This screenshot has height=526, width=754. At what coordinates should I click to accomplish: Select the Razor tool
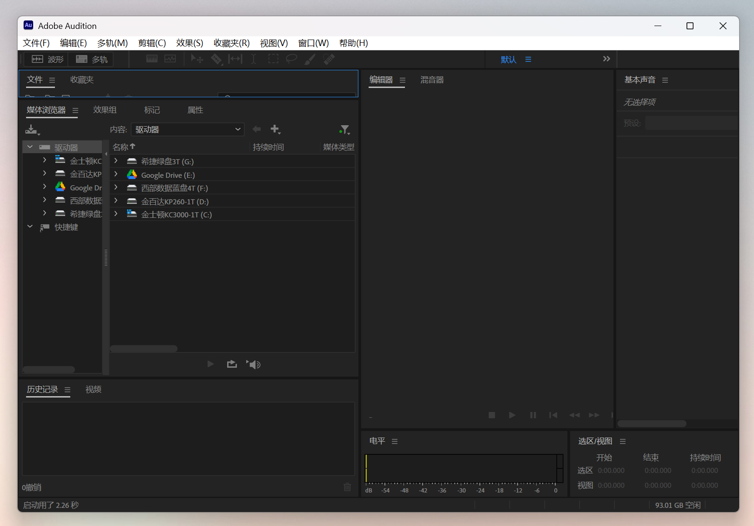(216, 59)
